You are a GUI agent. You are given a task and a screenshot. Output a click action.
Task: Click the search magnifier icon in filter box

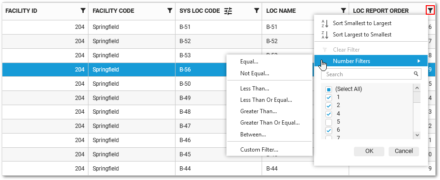416,74
